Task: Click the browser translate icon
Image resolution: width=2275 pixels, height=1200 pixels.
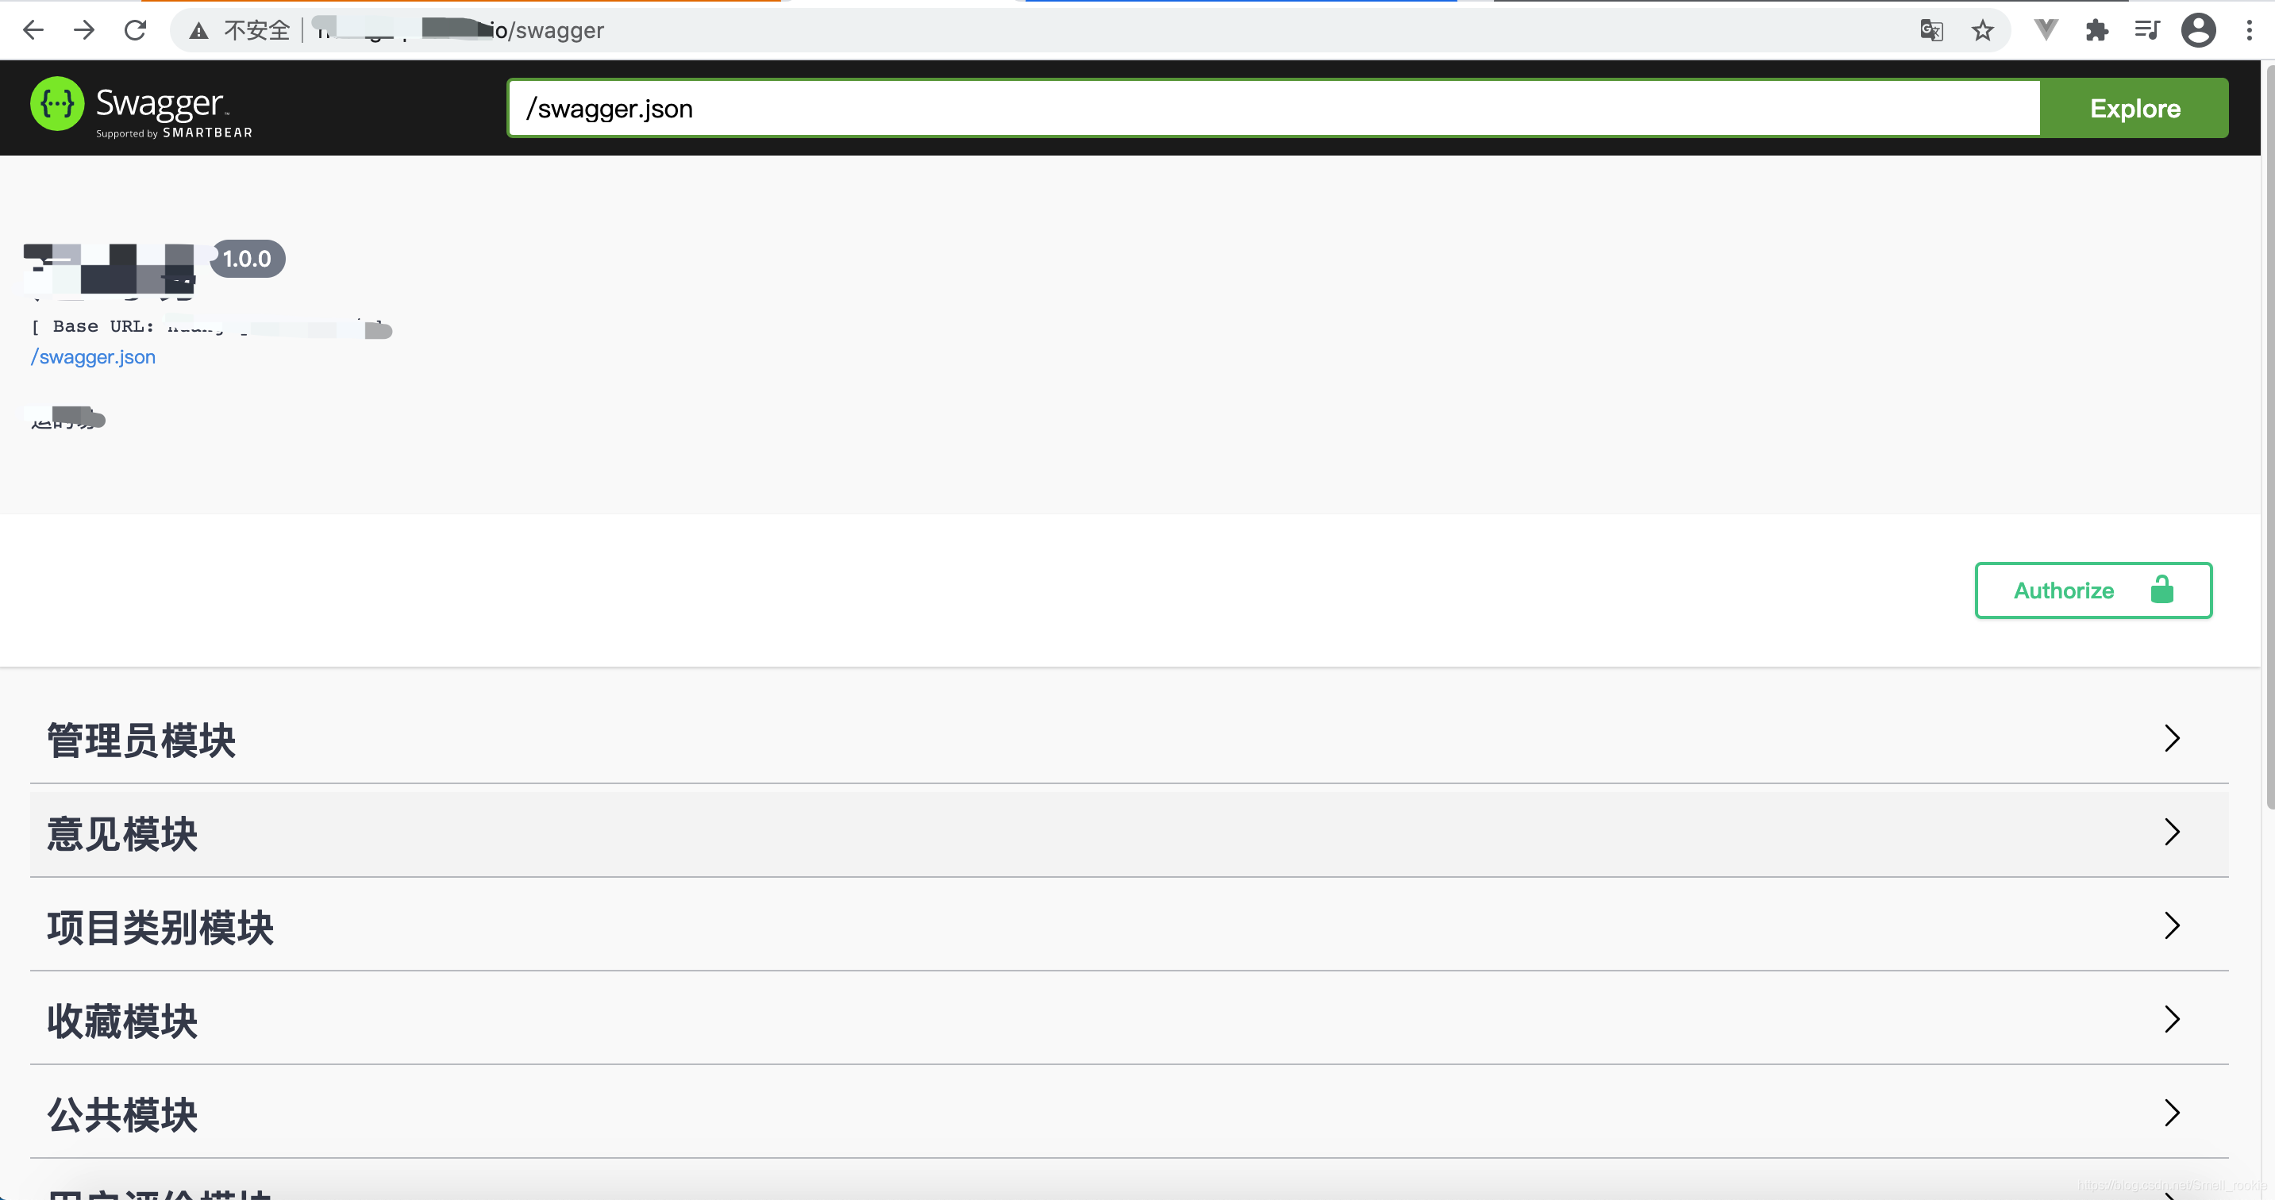Action: 1932,30
